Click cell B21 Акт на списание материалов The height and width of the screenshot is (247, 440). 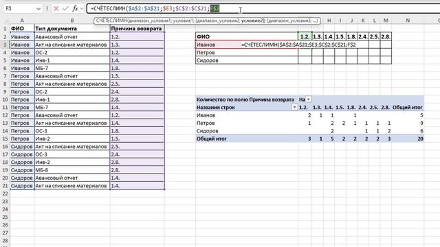[72, 186]
